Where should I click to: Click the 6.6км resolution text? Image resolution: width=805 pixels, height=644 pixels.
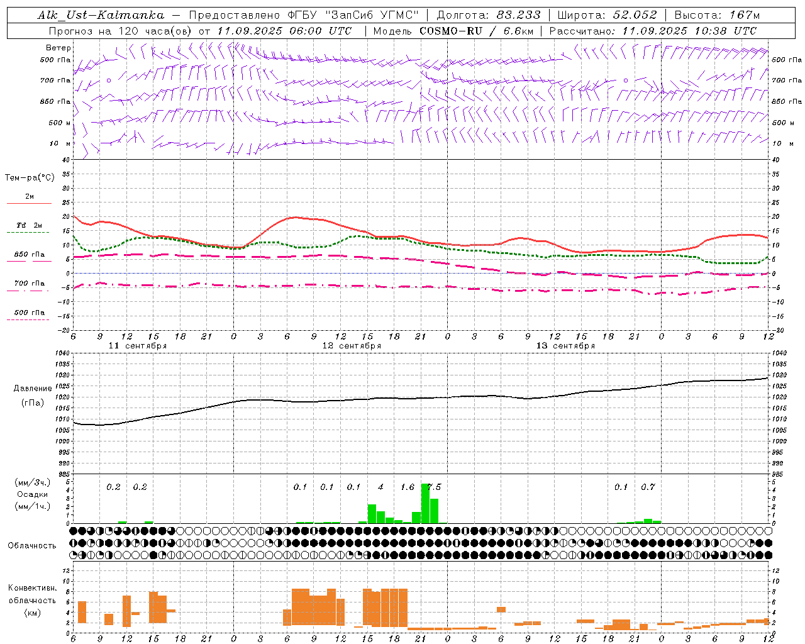pyautogui.click(x=519, y=31)
